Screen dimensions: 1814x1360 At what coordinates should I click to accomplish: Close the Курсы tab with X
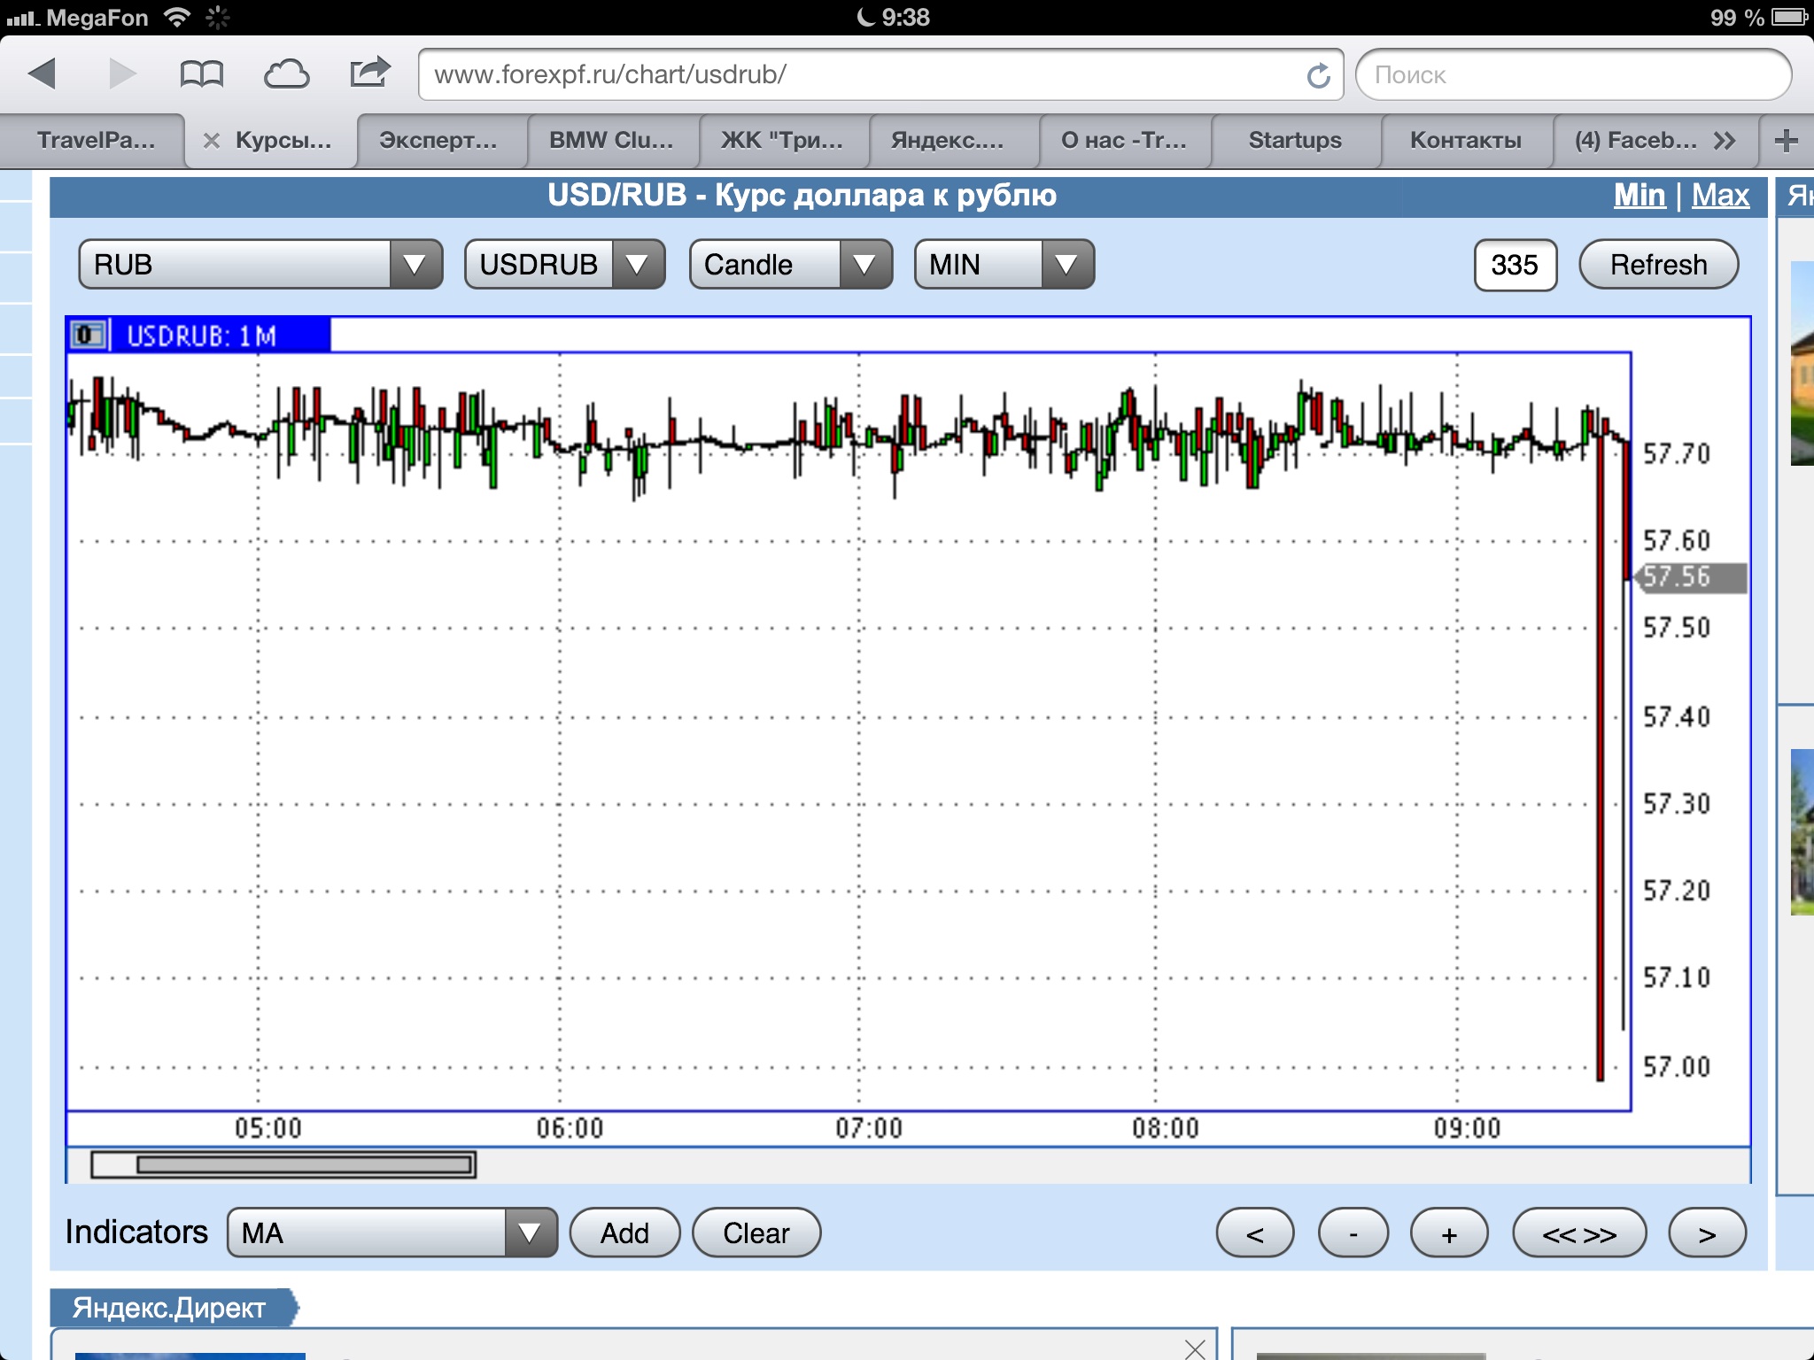tap(211, 140)
